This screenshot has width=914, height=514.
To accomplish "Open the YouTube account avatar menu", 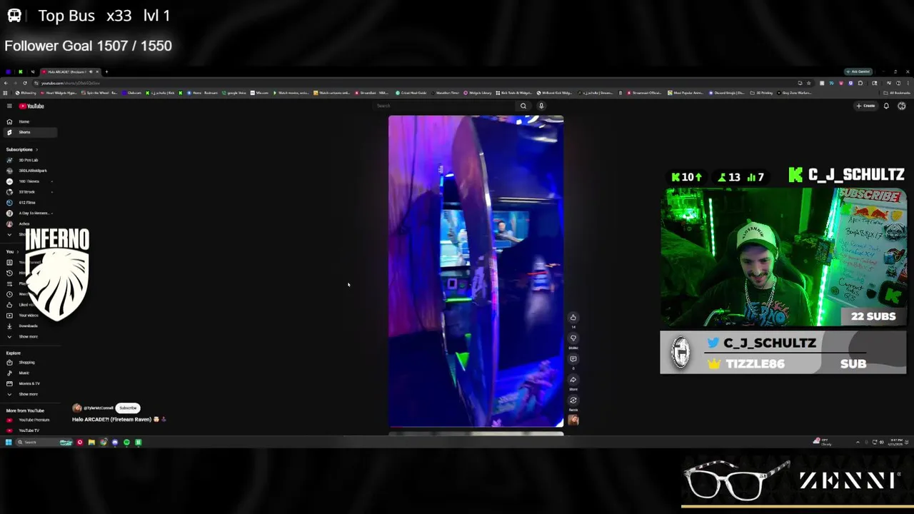I will pyautogui.click(x=902, y=106).
